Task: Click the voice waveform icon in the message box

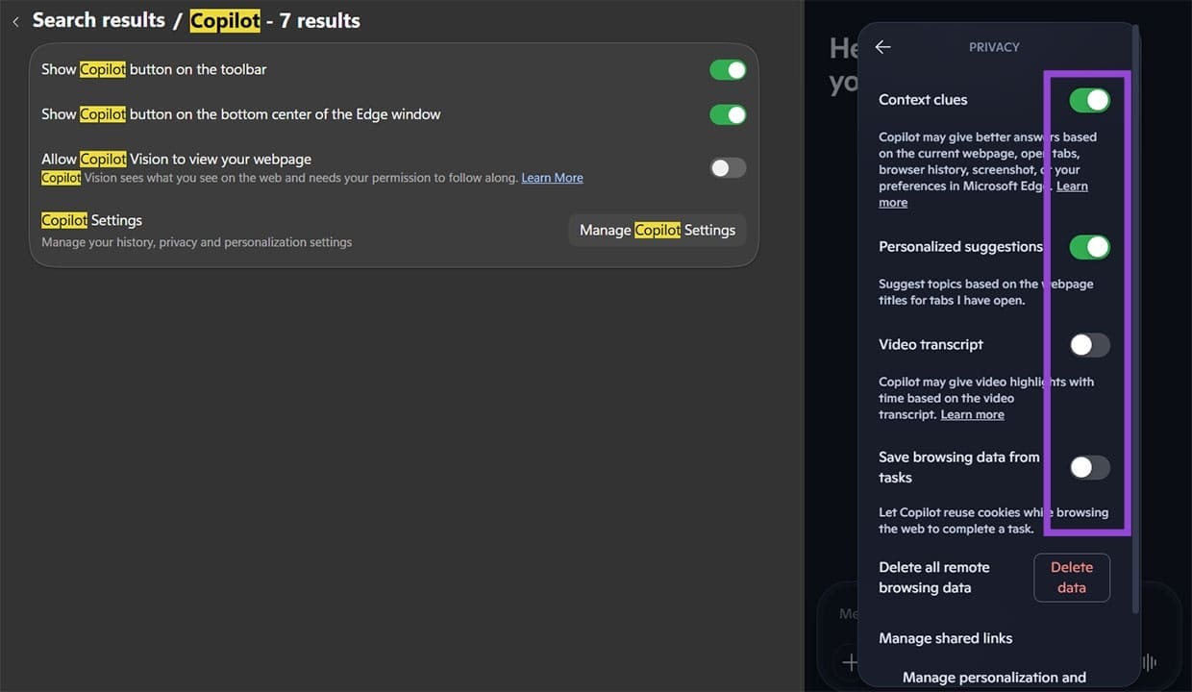Action: [x=1149, y=662]
